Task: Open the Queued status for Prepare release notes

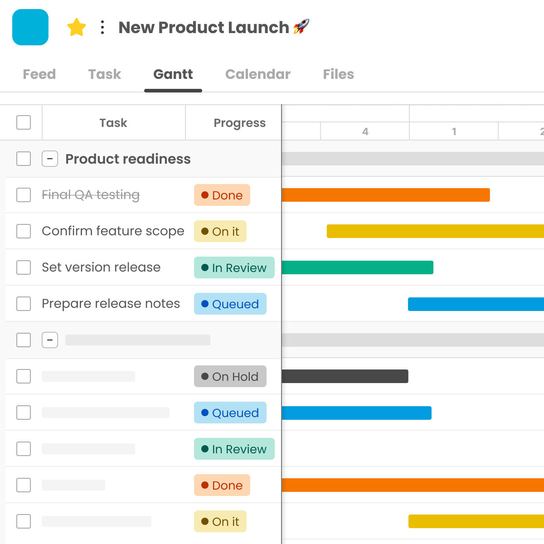Action: pyautogui.click(x=230, y=304)
